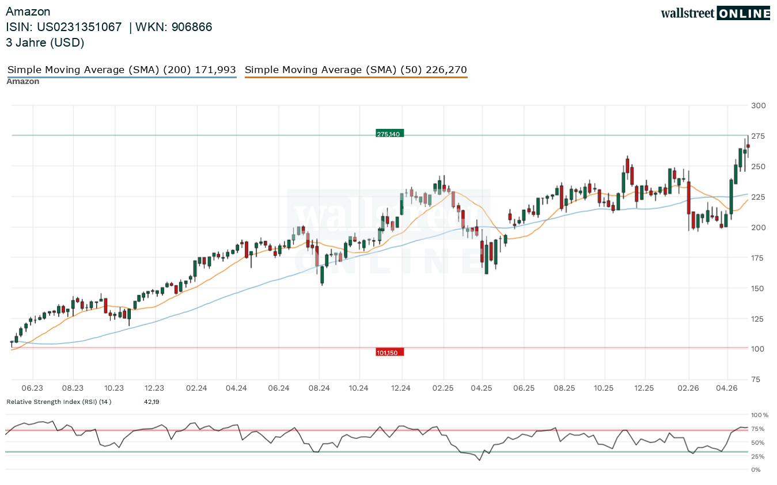Viewport: 777px width, 485px height.
Task: Click the 150 price axis label
Action: [758, 289]
